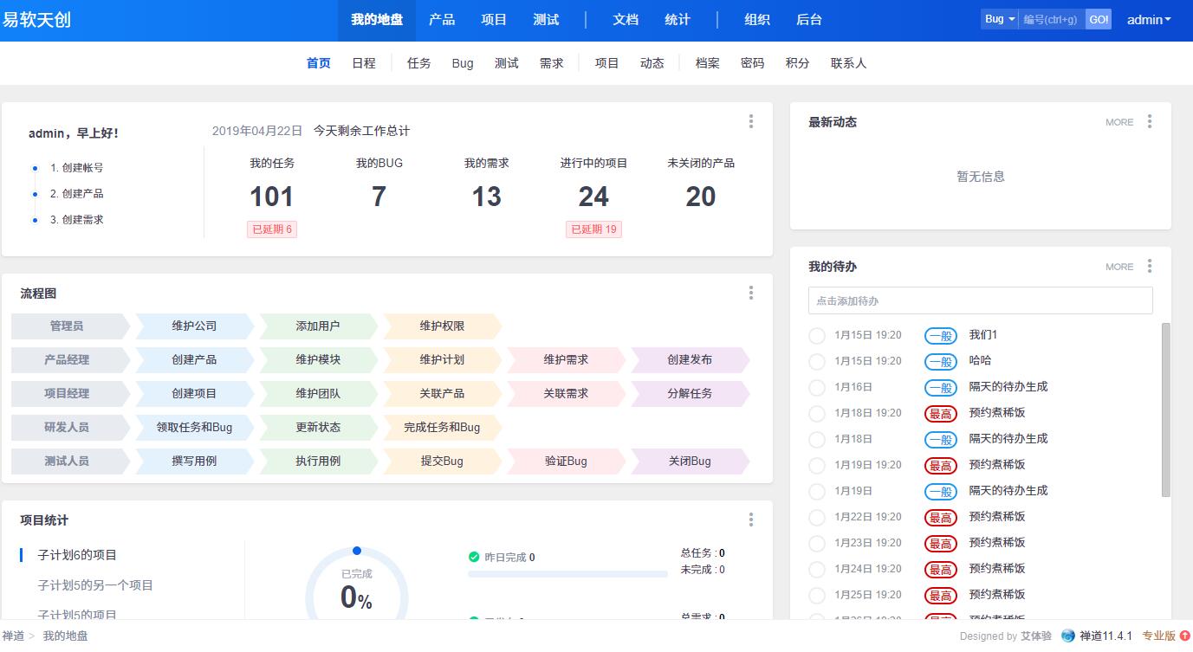Click the 我的待办 list scrollbar
1193x652 pixels.
[x=1165, y=410]
